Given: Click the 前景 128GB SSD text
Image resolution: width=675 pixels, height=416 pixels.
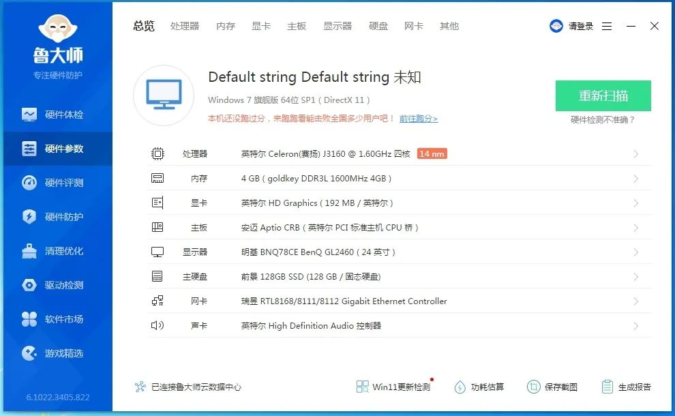Looking at the screenshot, I should coord(311,276).
